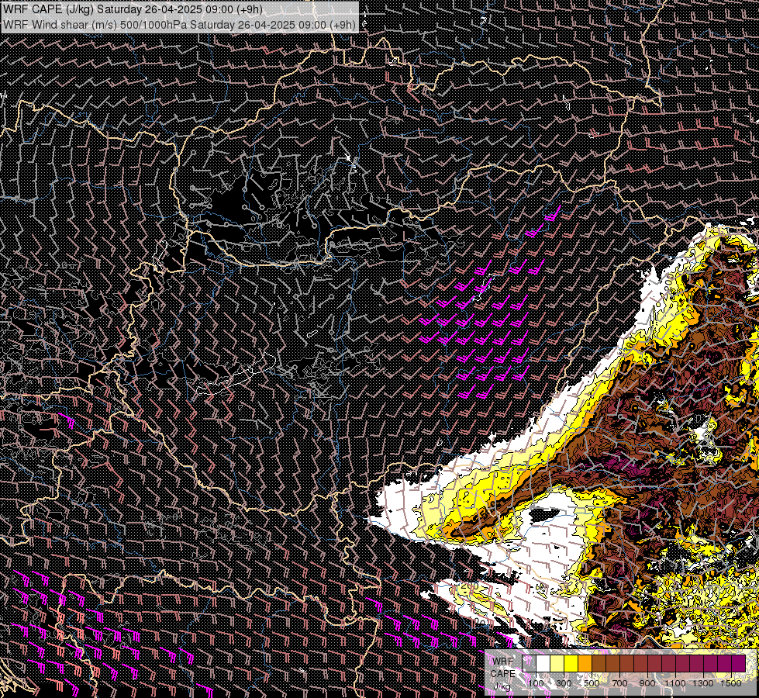
Task: Click the J/kg unit label in legend
Action: pyautogui.click(x=502, y=687)
